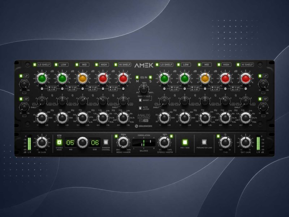This screenshot has width=289, height=217.
Task: Toggle the right HP filter switch
Action: tap(260, 99)
